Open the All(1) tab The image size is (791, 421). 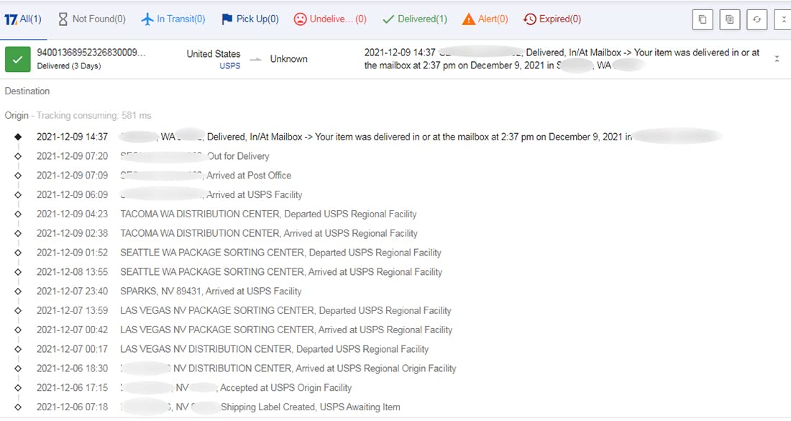[23, 19]
